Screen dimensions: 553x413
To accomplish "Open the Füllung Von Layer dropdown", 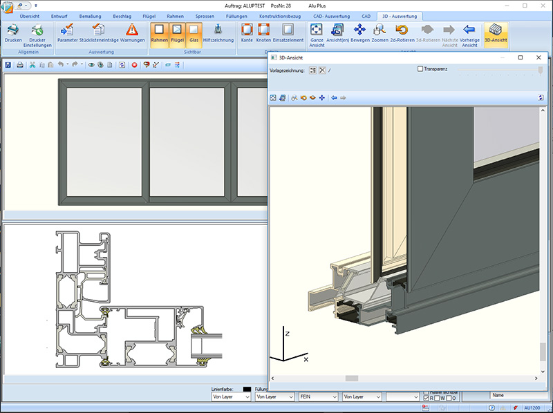I will (274, 397).
